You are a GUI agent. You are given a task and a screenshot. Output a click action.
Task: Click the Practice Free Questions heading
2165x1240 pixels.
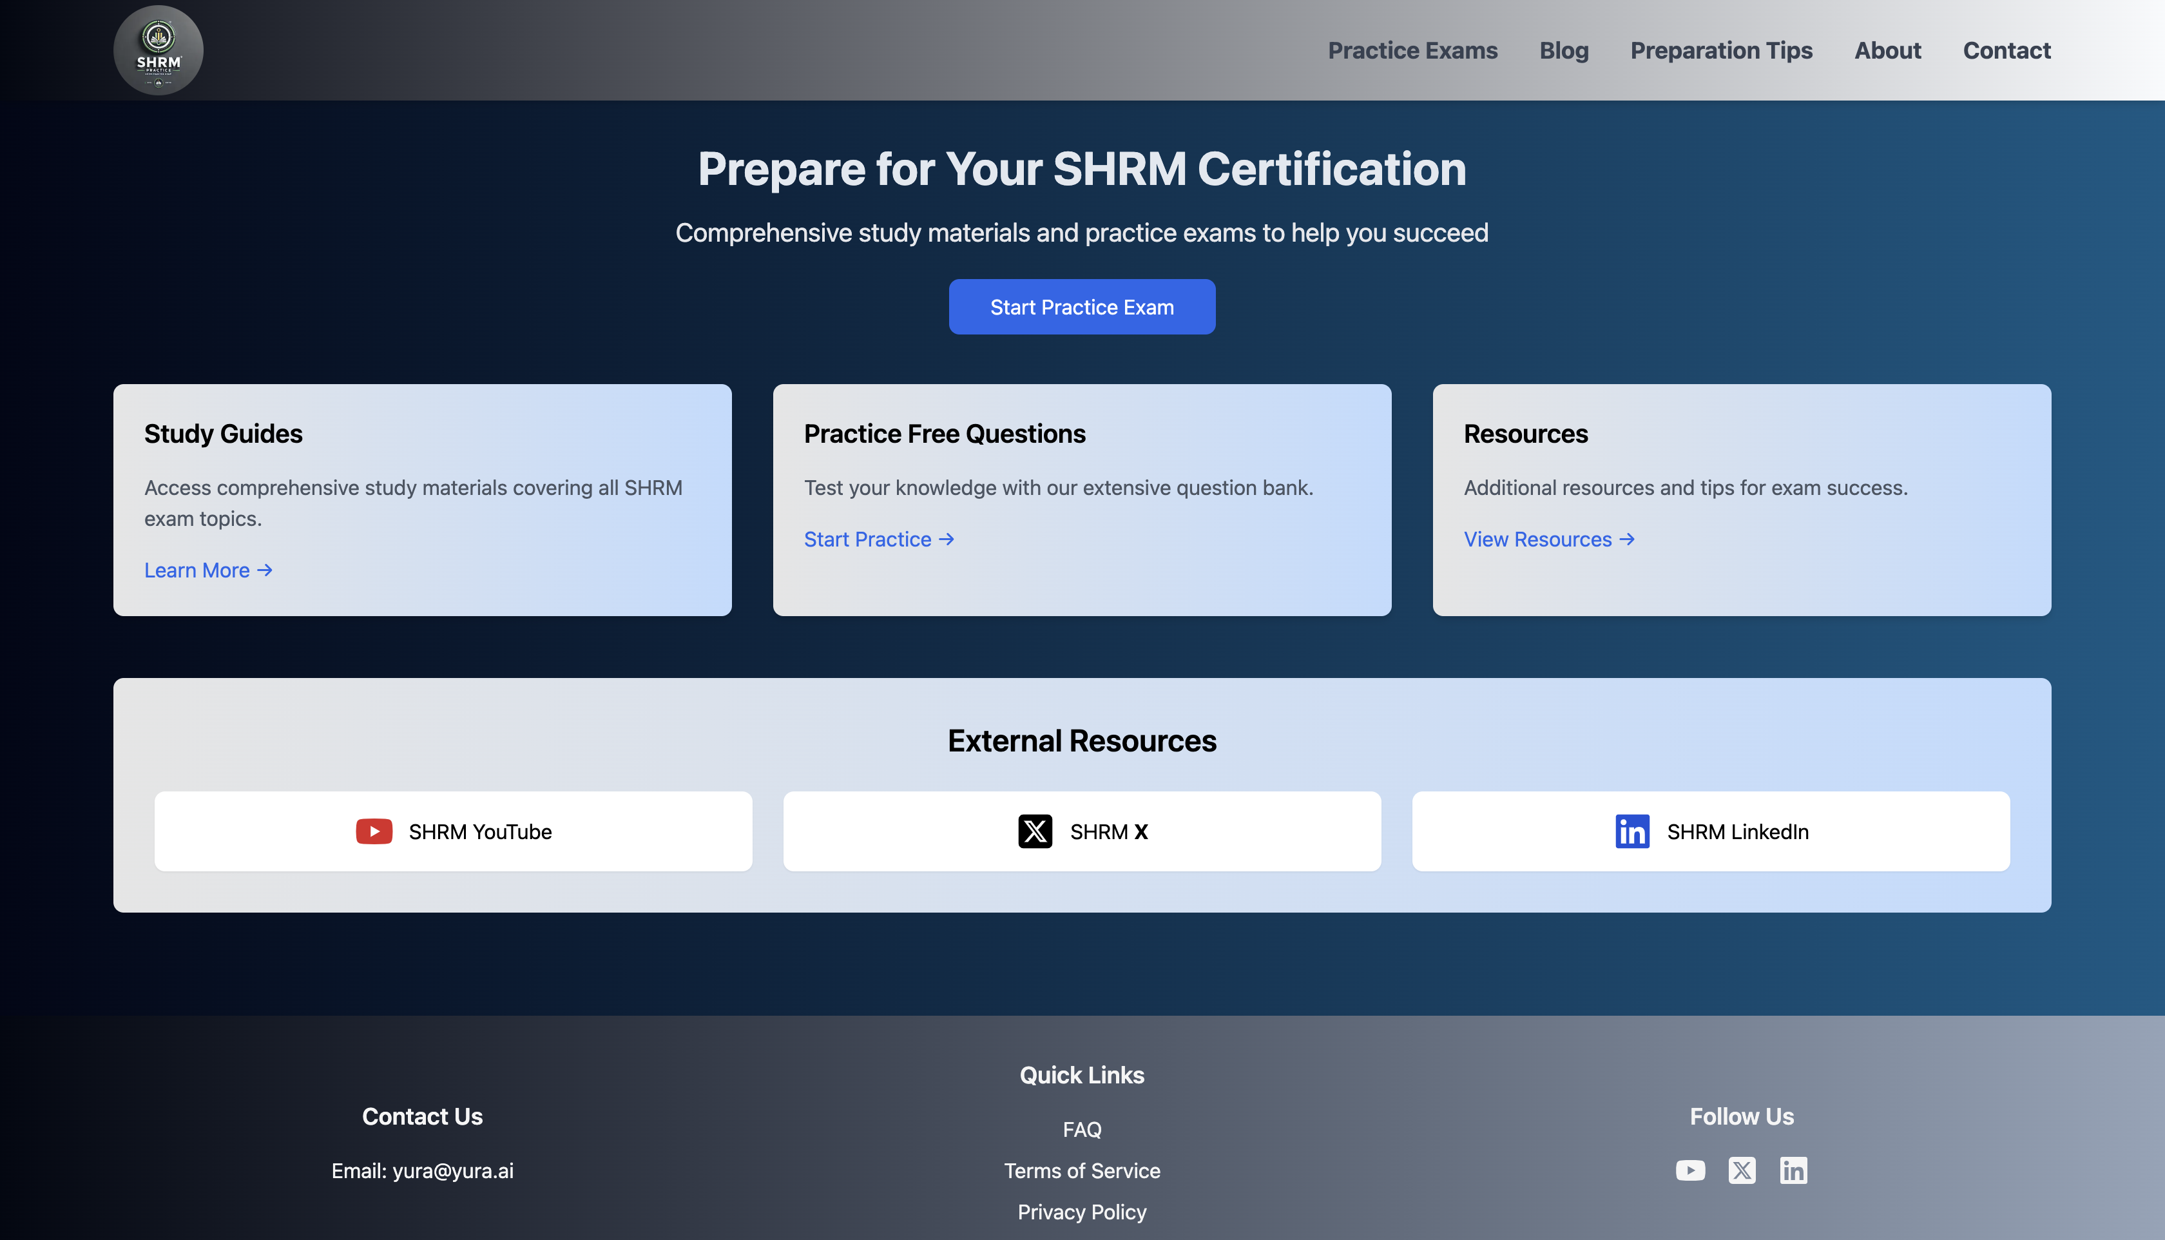point(944,434)
